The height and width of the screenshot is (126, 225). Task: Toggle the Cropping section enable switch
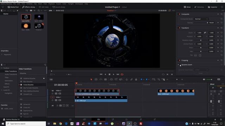179,60
